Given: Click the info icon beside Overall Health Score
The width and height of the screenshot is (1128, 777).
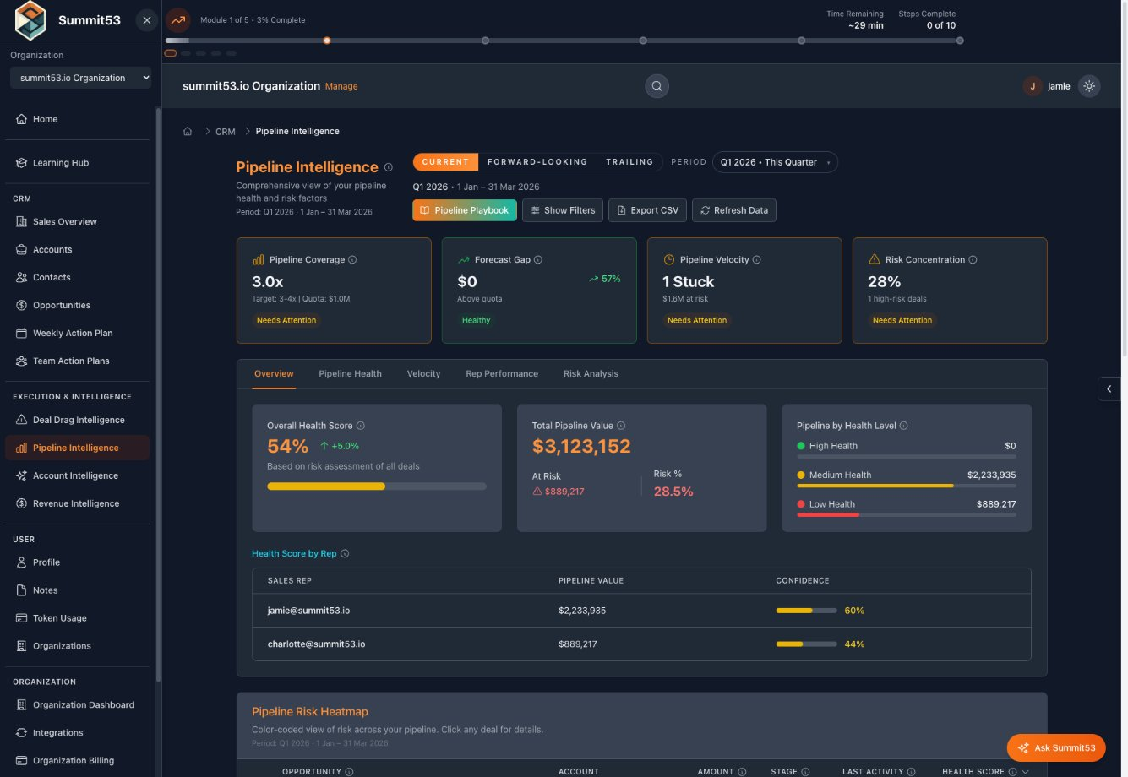Looking at the screenshot, I should [x=362, y=426].
